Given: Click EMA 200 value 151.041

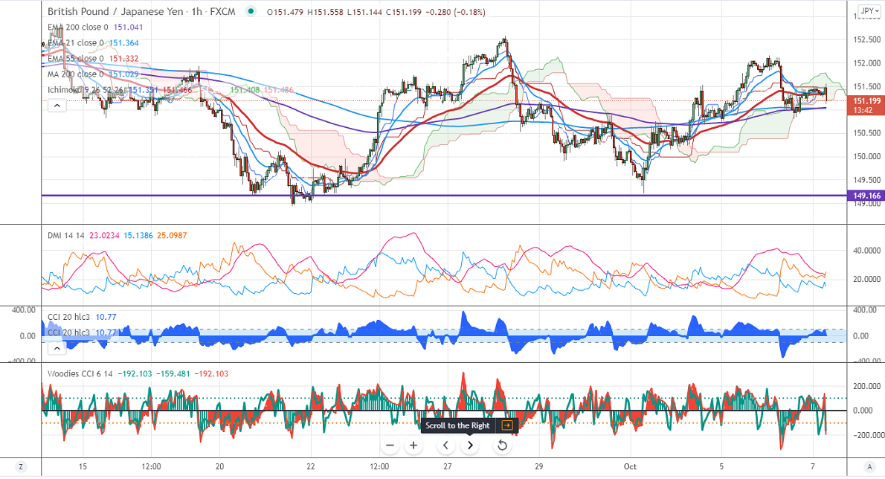Looking at the screenshot, I should click(128, 27).
